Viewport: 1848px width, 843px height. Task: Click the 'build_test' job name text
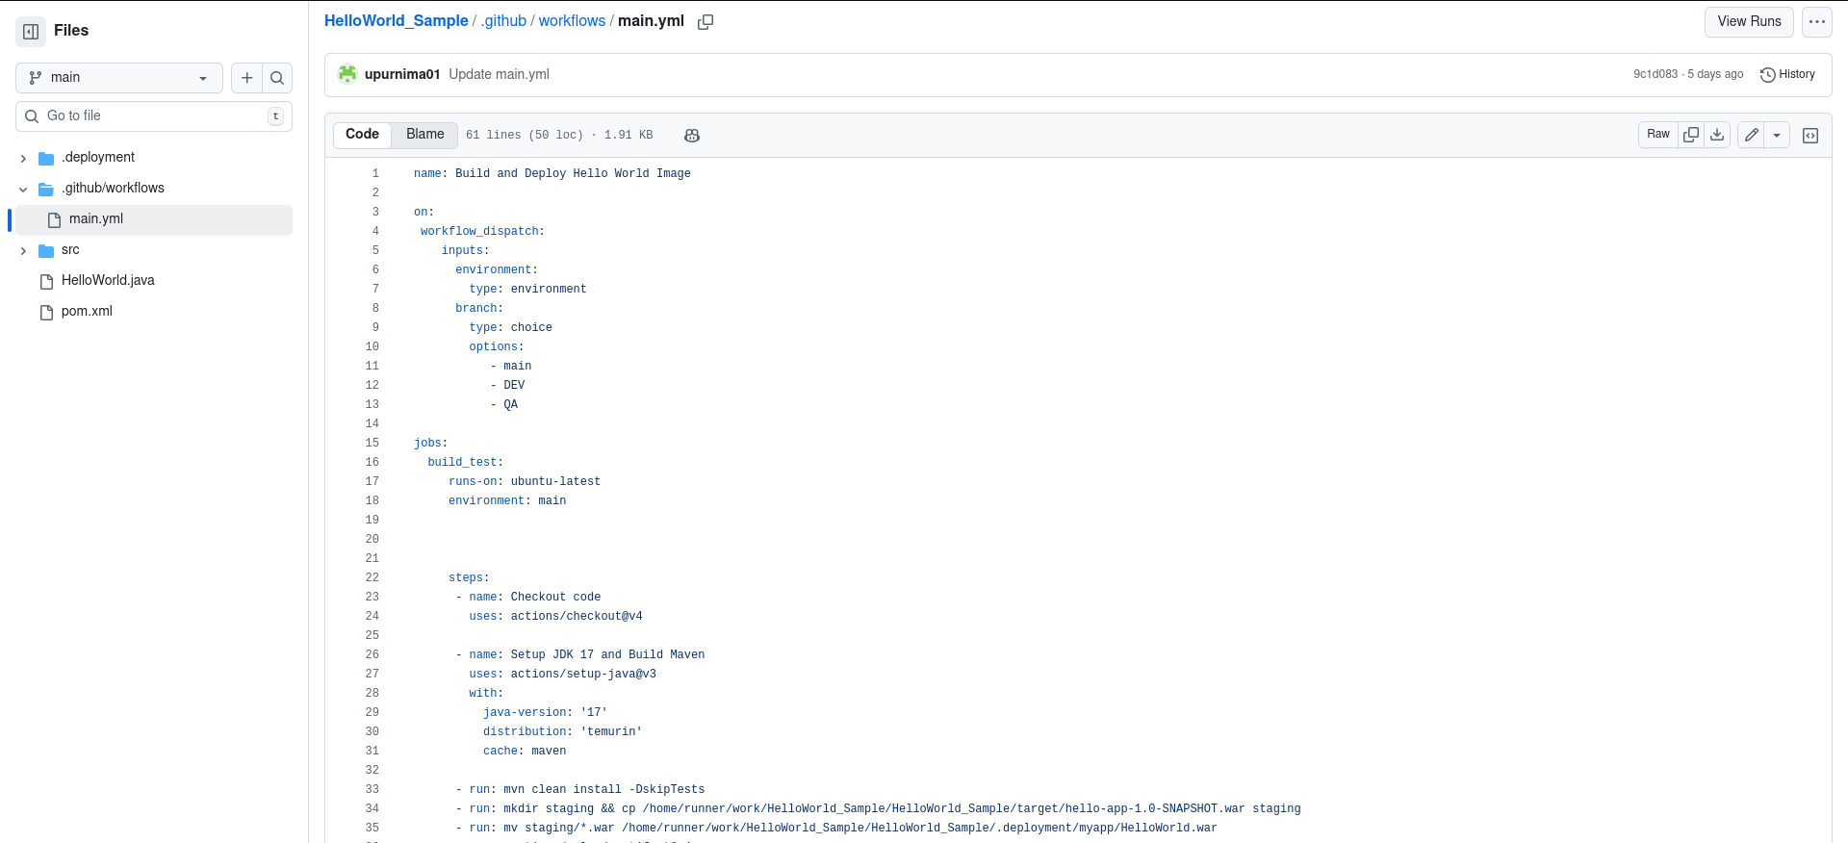[x=462, y=463]
